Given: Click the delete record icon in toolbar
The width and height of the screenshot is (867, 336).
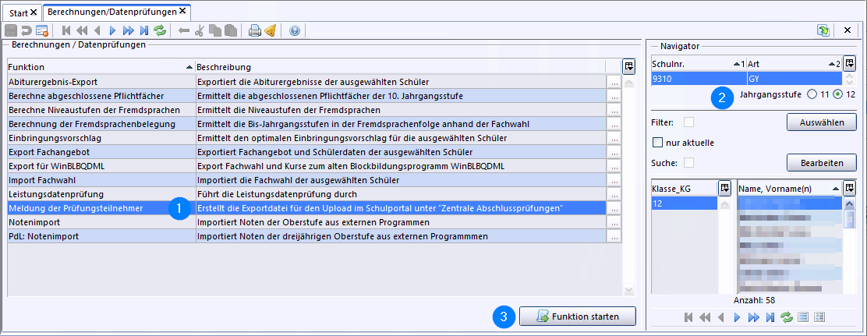Looking at the screenshot, I should point(42,30).
